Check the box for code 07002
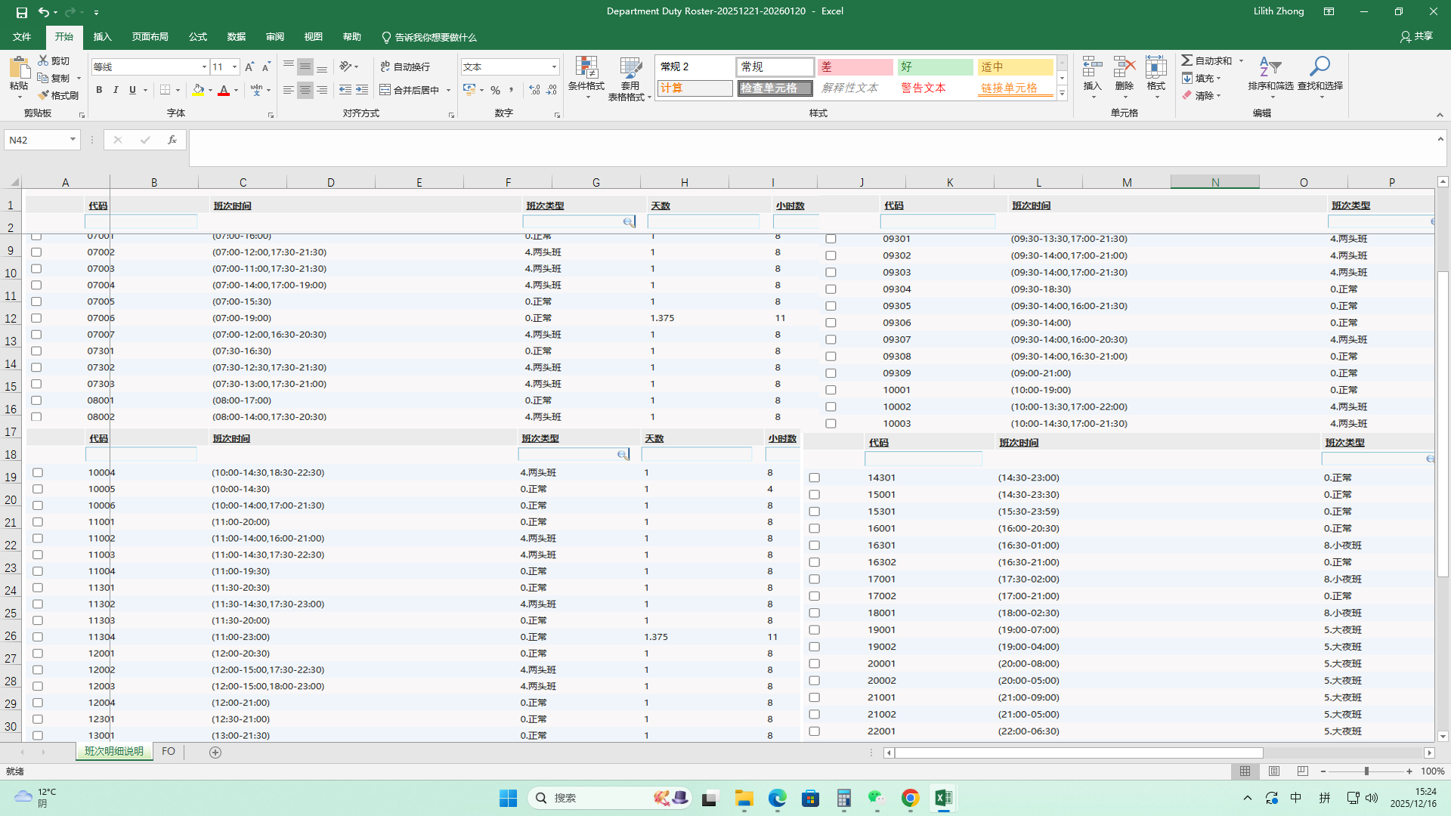Image resolution: width=1451 pixels, height=816 pixels. point(36,252)
